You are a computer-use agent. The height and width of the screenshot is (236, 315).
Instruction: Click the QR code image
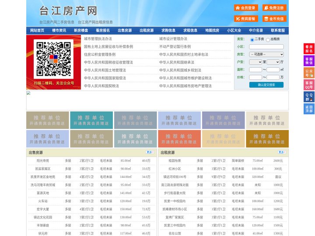(53, 59)
